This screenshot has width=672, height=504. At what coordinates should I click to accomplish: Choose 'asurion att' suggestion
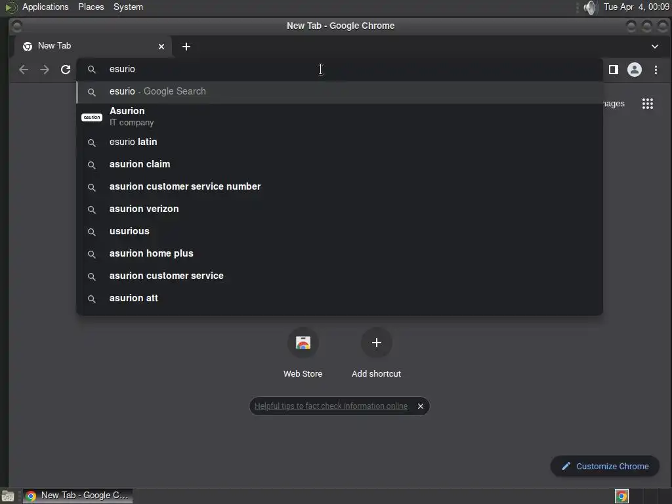tap(339, 298)
